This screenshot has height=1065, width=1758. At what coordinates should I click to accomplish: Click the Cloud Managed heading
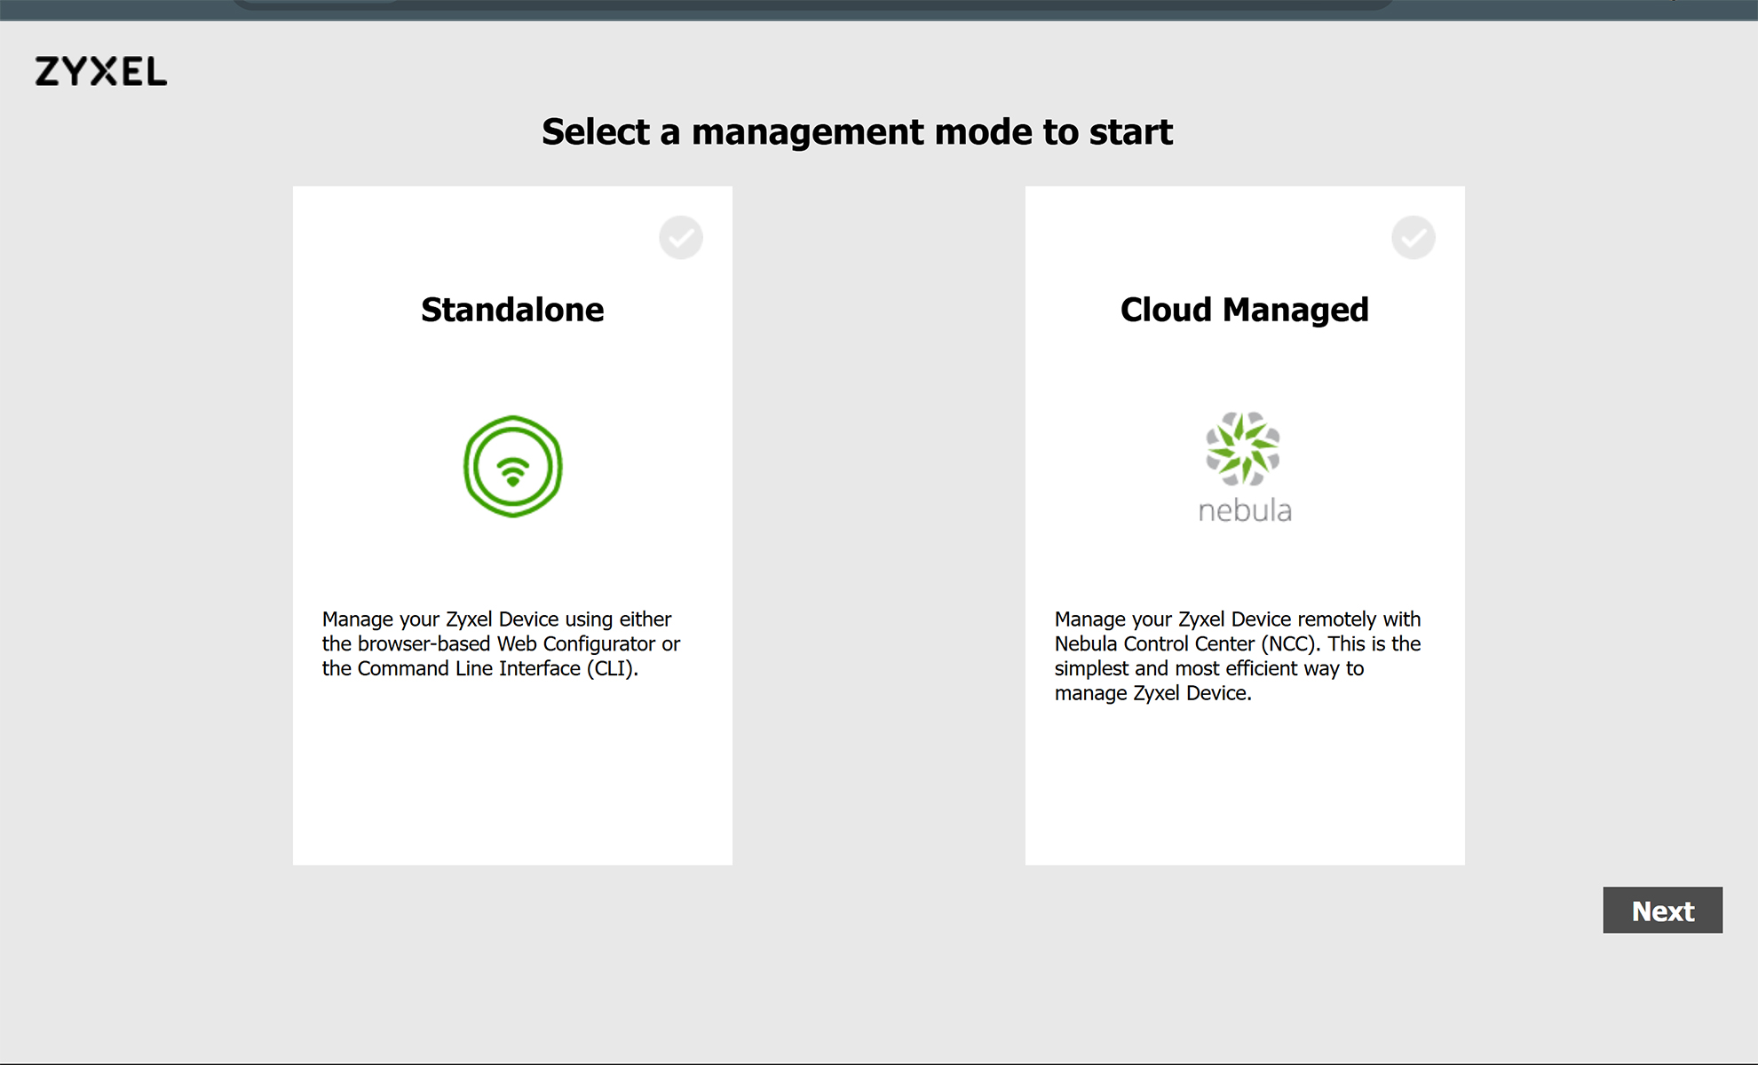1245,310
